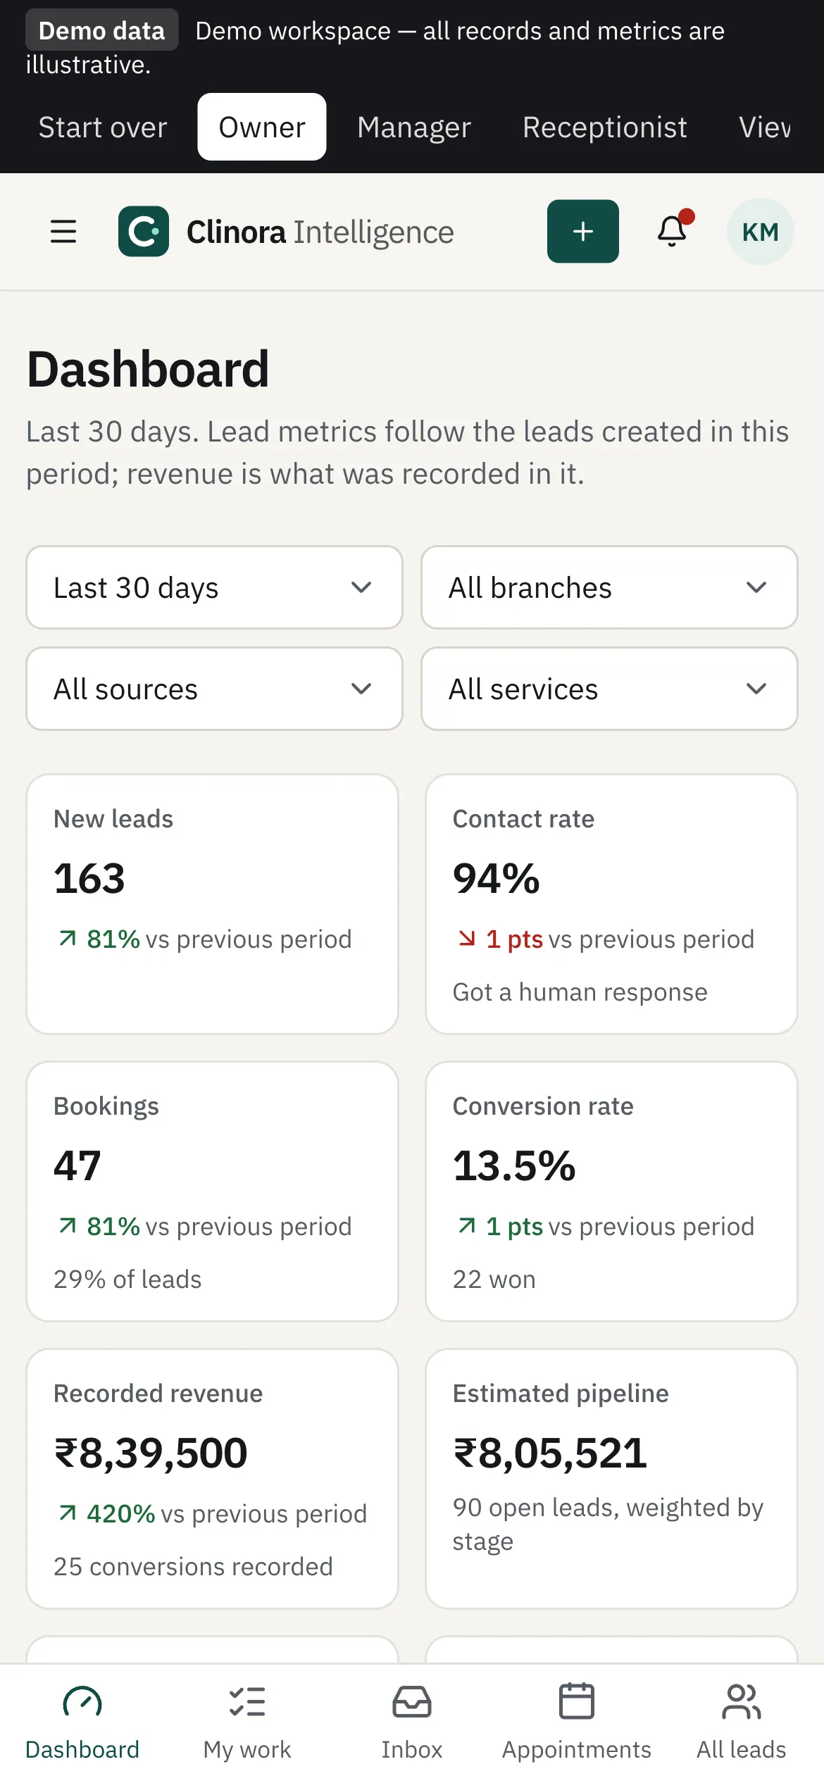Open the Bookings card showing 47
This screenshot has width=824, height=1783.
click(x=212, y=1191)
